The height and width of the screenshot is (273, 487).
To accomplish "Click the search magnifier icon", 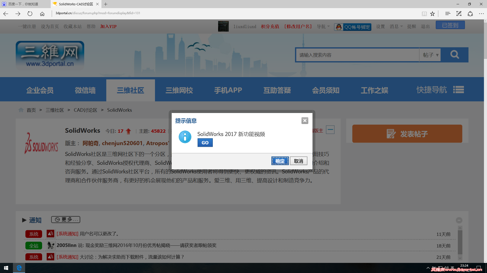I will click(x=455, y=55).
